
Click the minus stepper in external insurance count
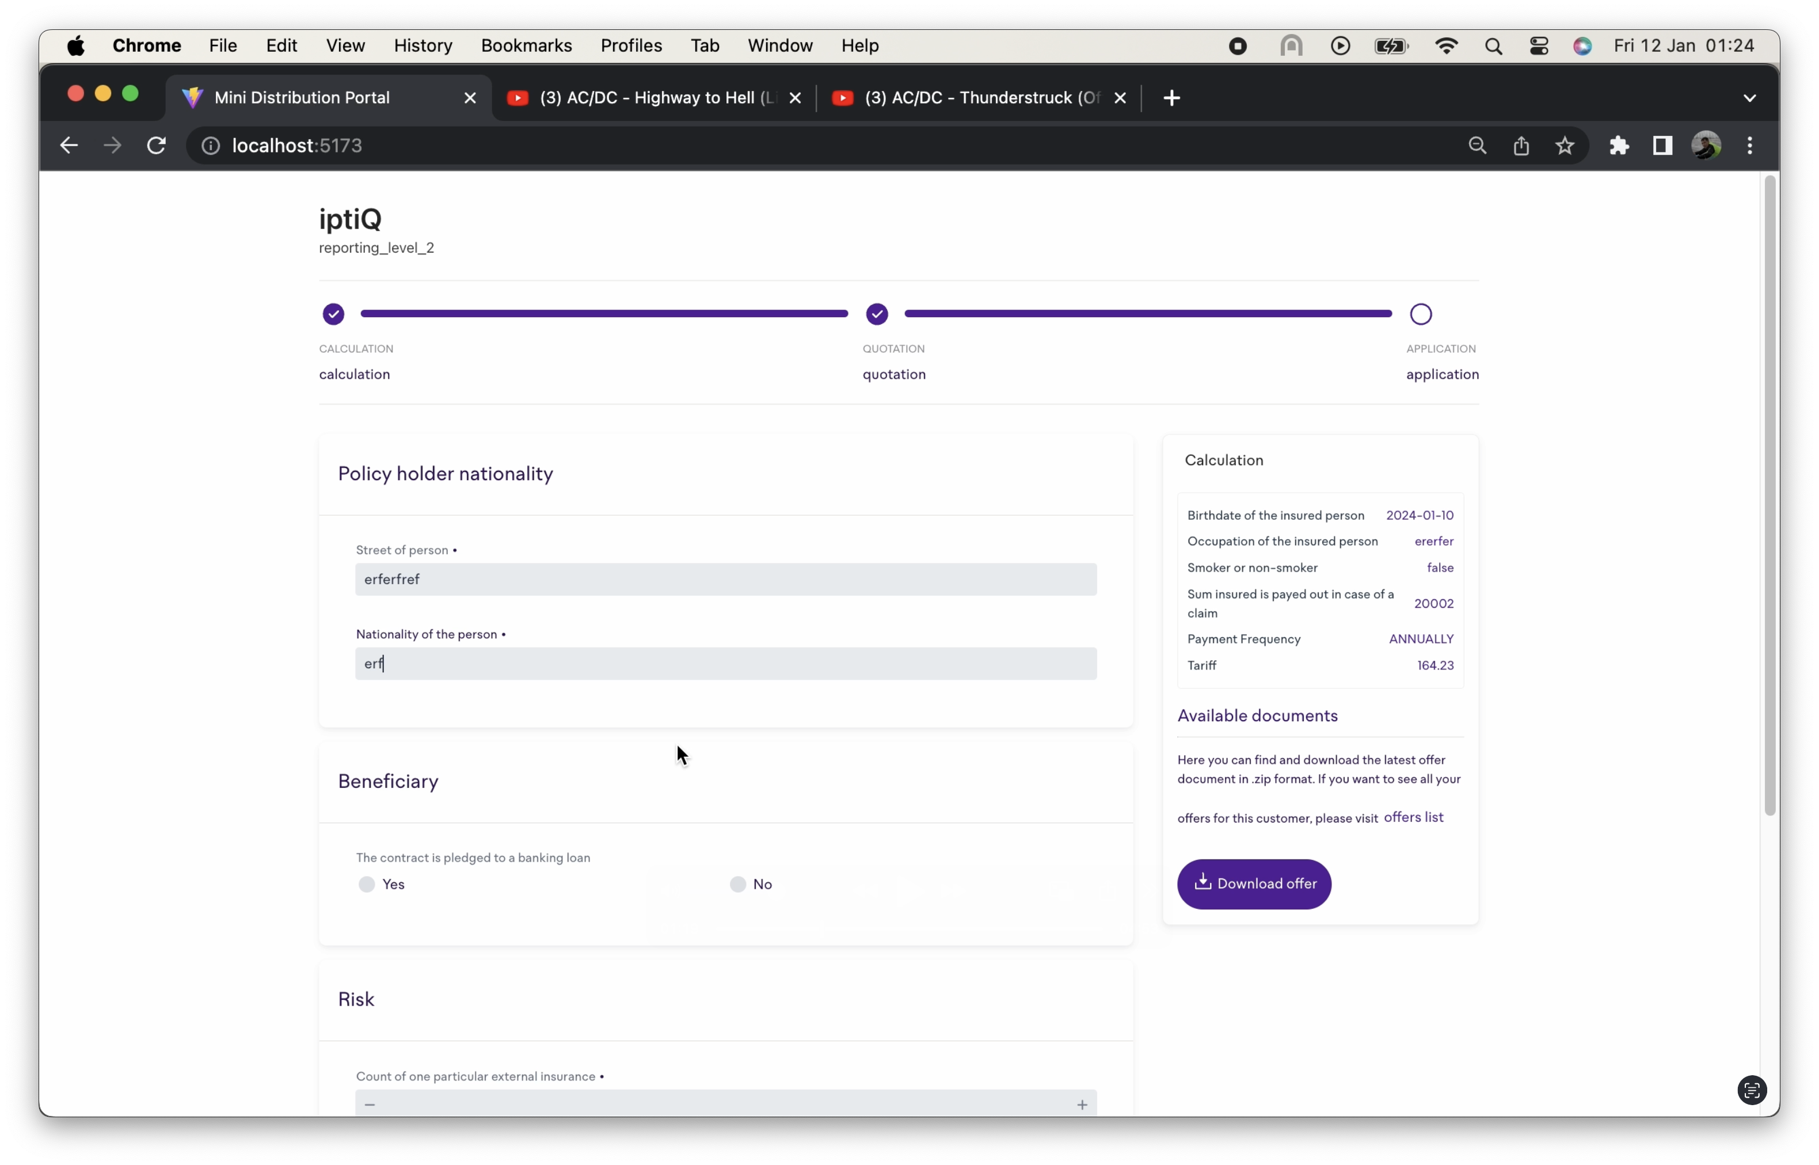click(370, 1105)
